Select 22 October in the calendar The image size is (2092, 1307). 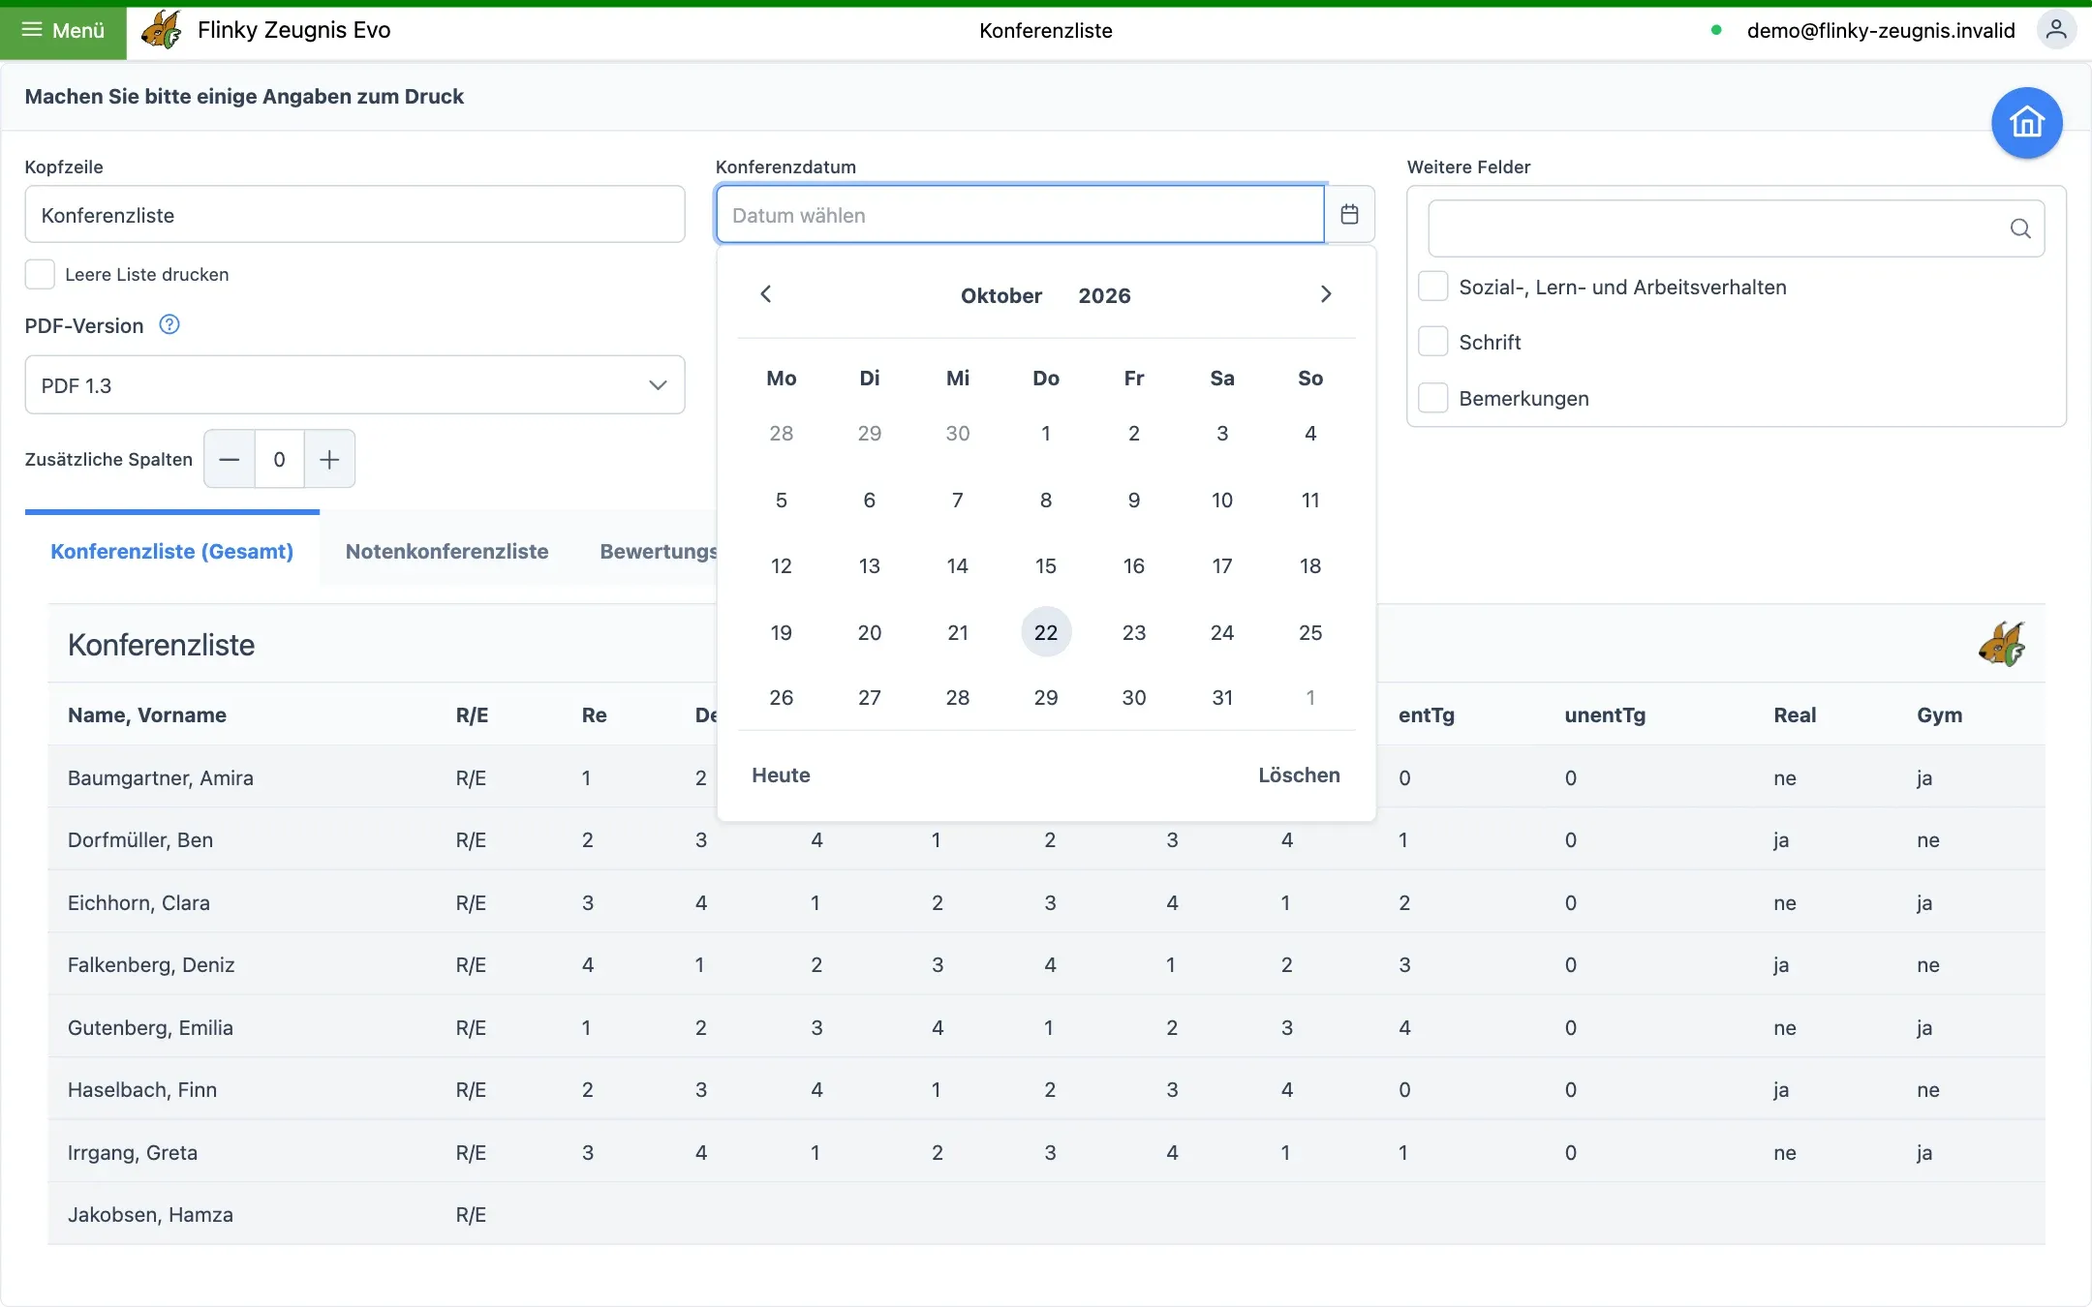(1046, 632)
